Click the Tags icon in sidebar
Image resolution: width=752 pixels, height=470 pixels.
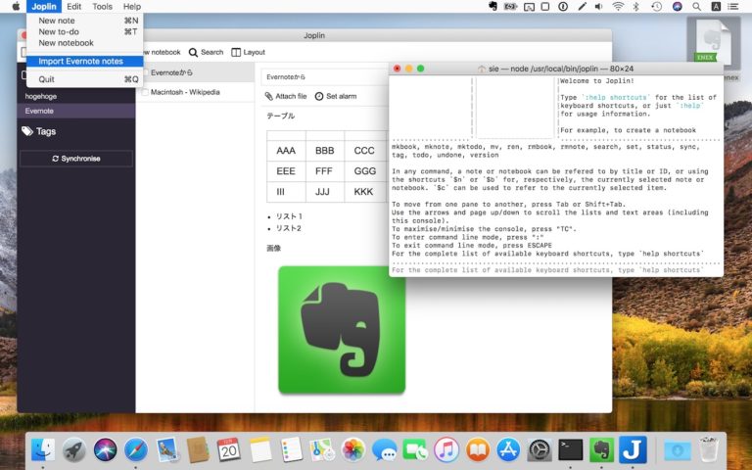click(27, 131)
